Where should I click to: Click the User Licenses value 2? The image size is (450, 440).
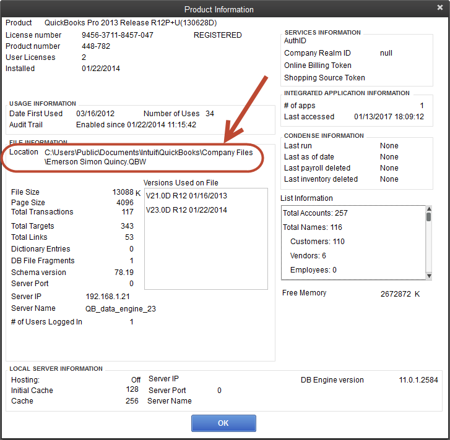[x=84, y=57]
